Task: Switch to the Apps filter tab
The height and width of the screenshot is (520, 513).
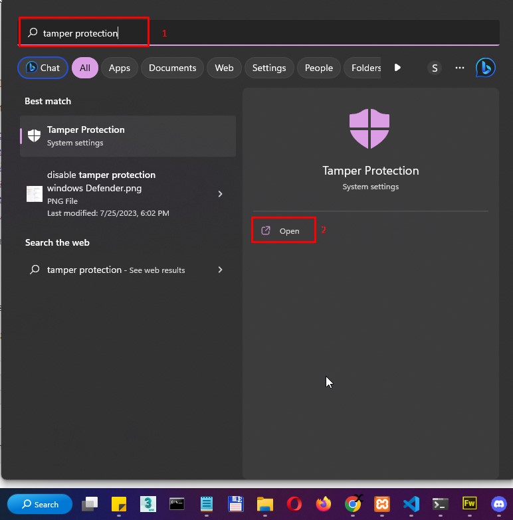Action: pos(120,68)
